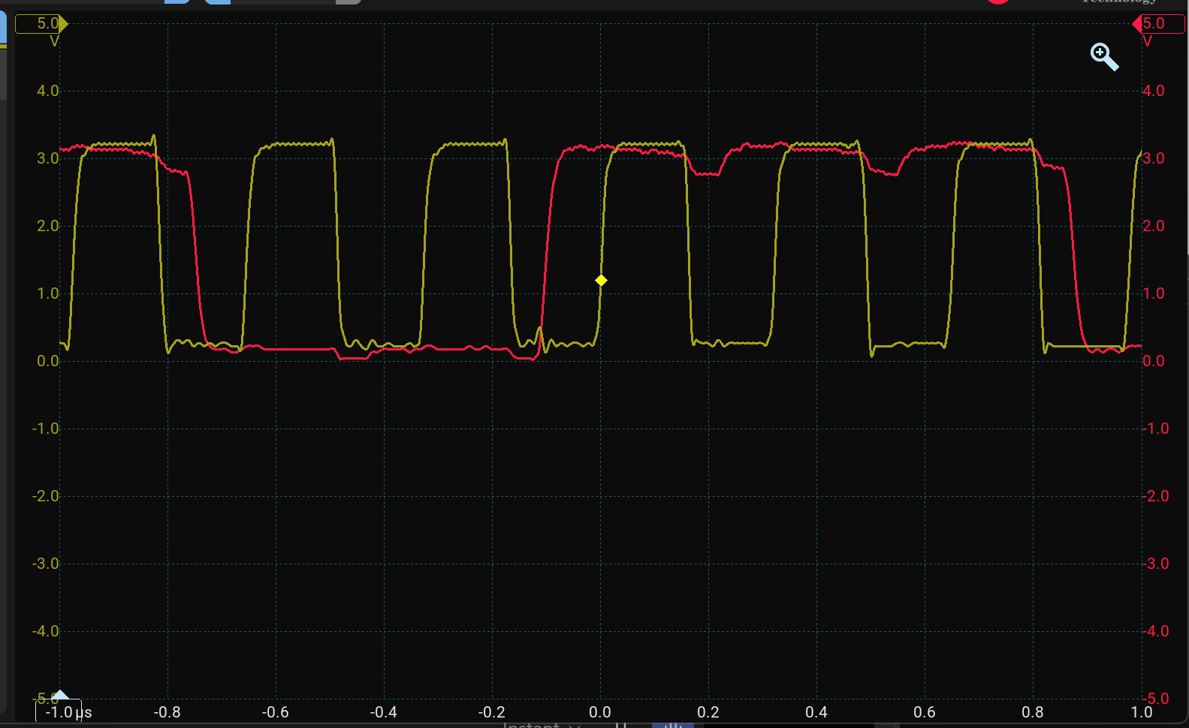Click the 0.0 time axis label
This screenshot has width=1189, height=728.
599,712
